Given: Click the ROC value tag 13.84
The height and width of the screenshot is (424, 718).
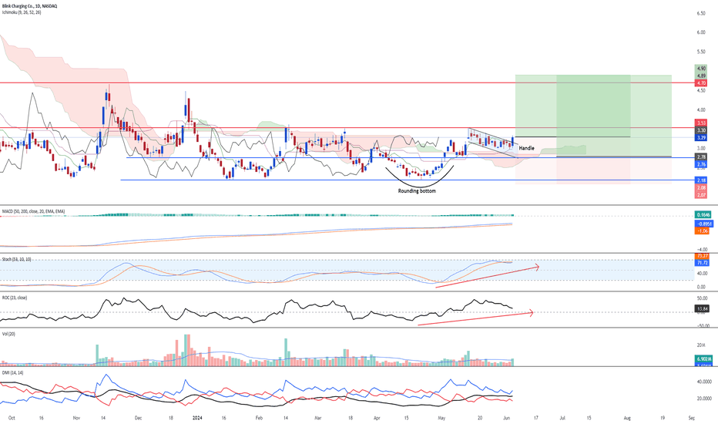Looking at the screenshot, I should (702, 309).
